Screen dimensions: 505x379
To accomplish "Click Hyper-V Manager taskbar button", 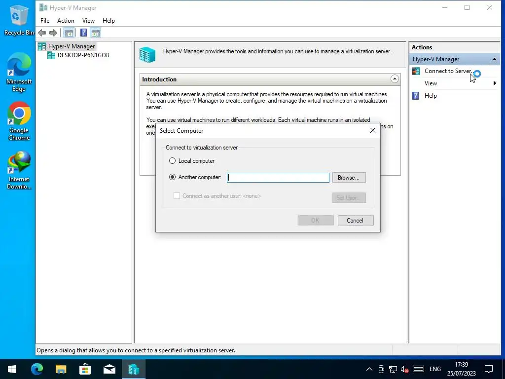I will [134, 369].
